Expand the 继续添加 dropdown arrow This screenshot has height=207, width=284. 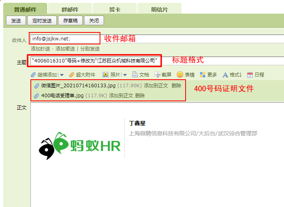(x=62, y=75)
